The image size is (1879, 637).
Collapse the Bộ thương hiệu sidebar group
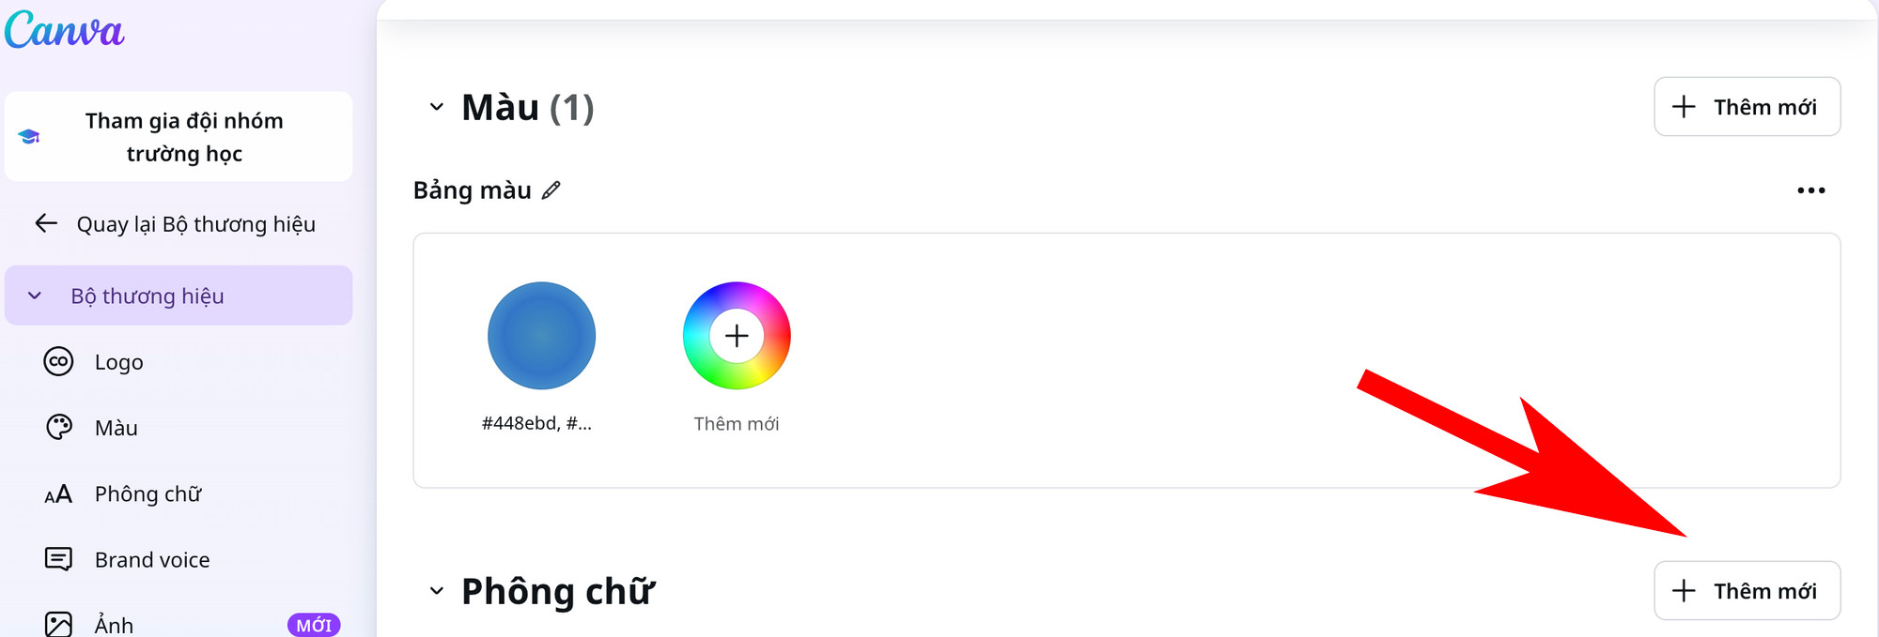(35, 296)
